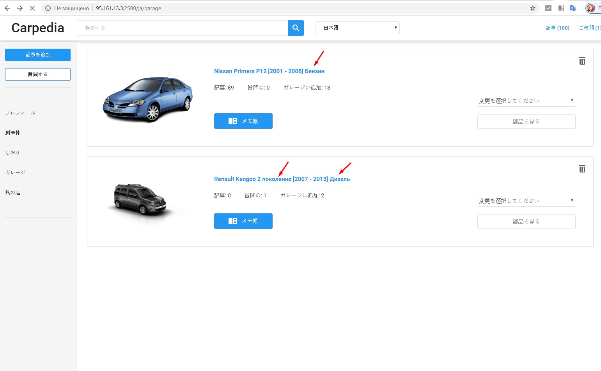Image resolution: width=601 pixels, height=371 pixels.
Task: Click inside the 検索する search field
Action: pos(179,28)
